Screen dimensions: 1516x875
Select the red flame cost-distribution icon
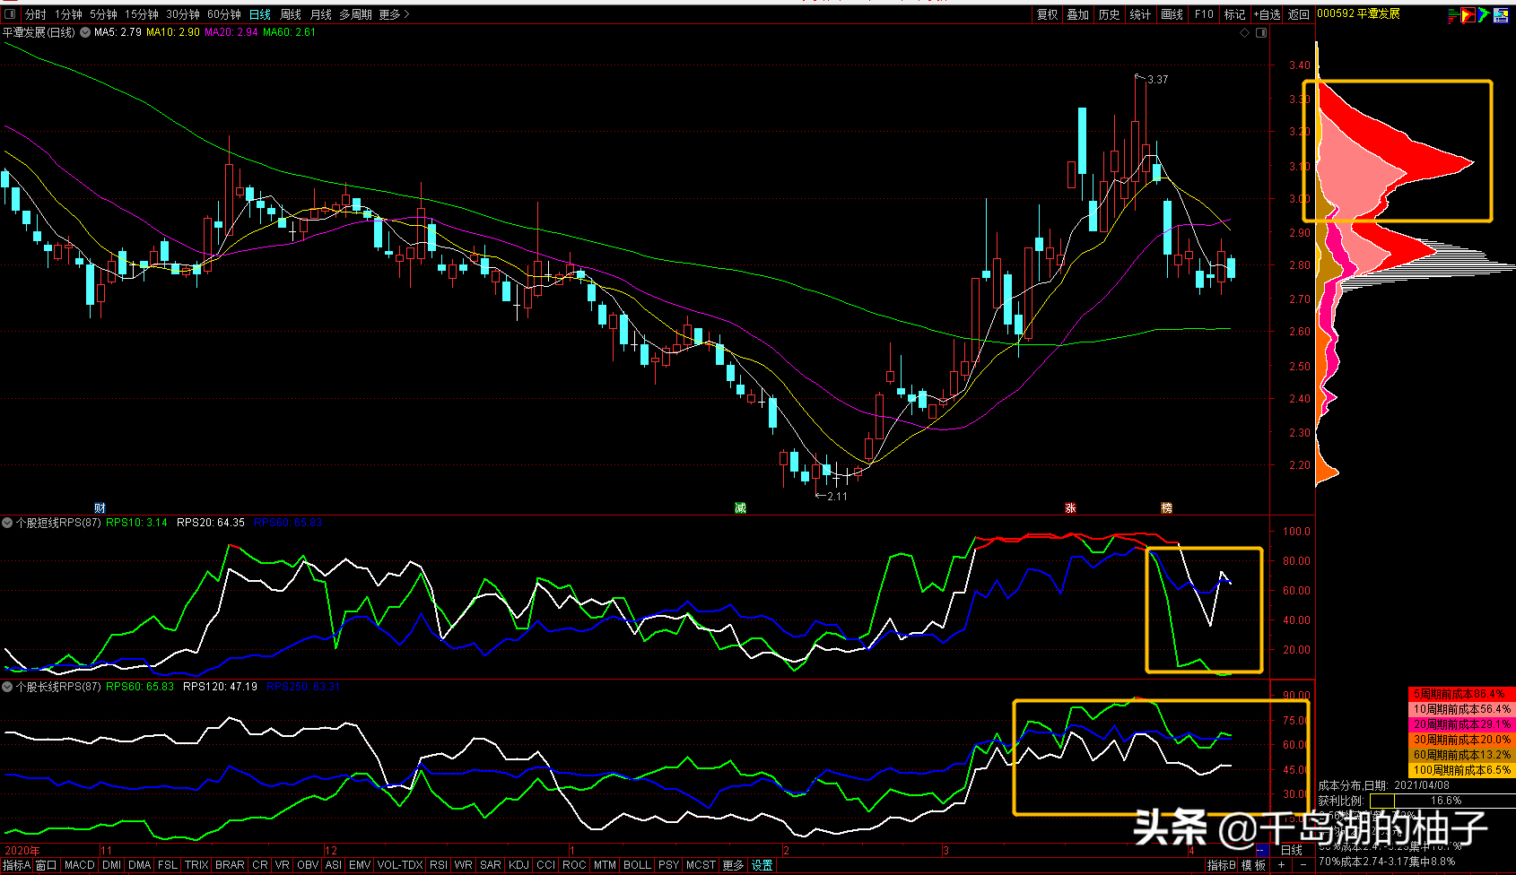[x=1468, y=14]
